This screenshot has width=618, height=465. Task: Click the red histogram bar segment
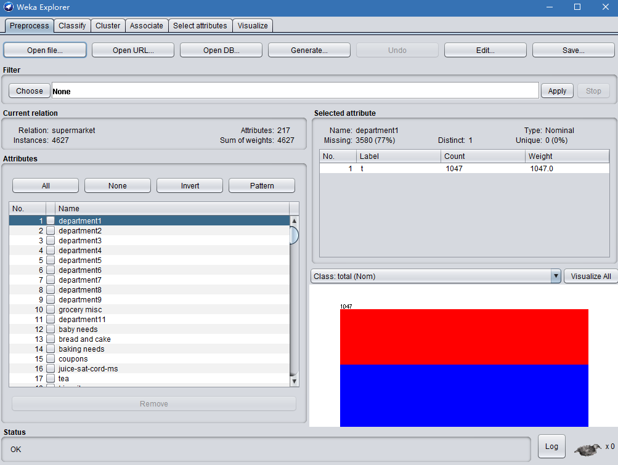pos(464,336)
